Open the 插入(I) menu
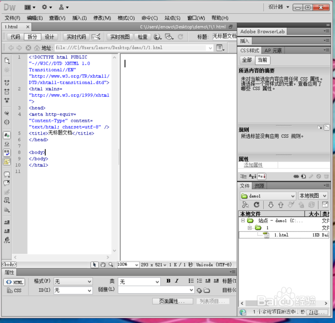Image resolution: width=335 pixels, height=323 pixels. pyautogui.click(x=79, y=18)
